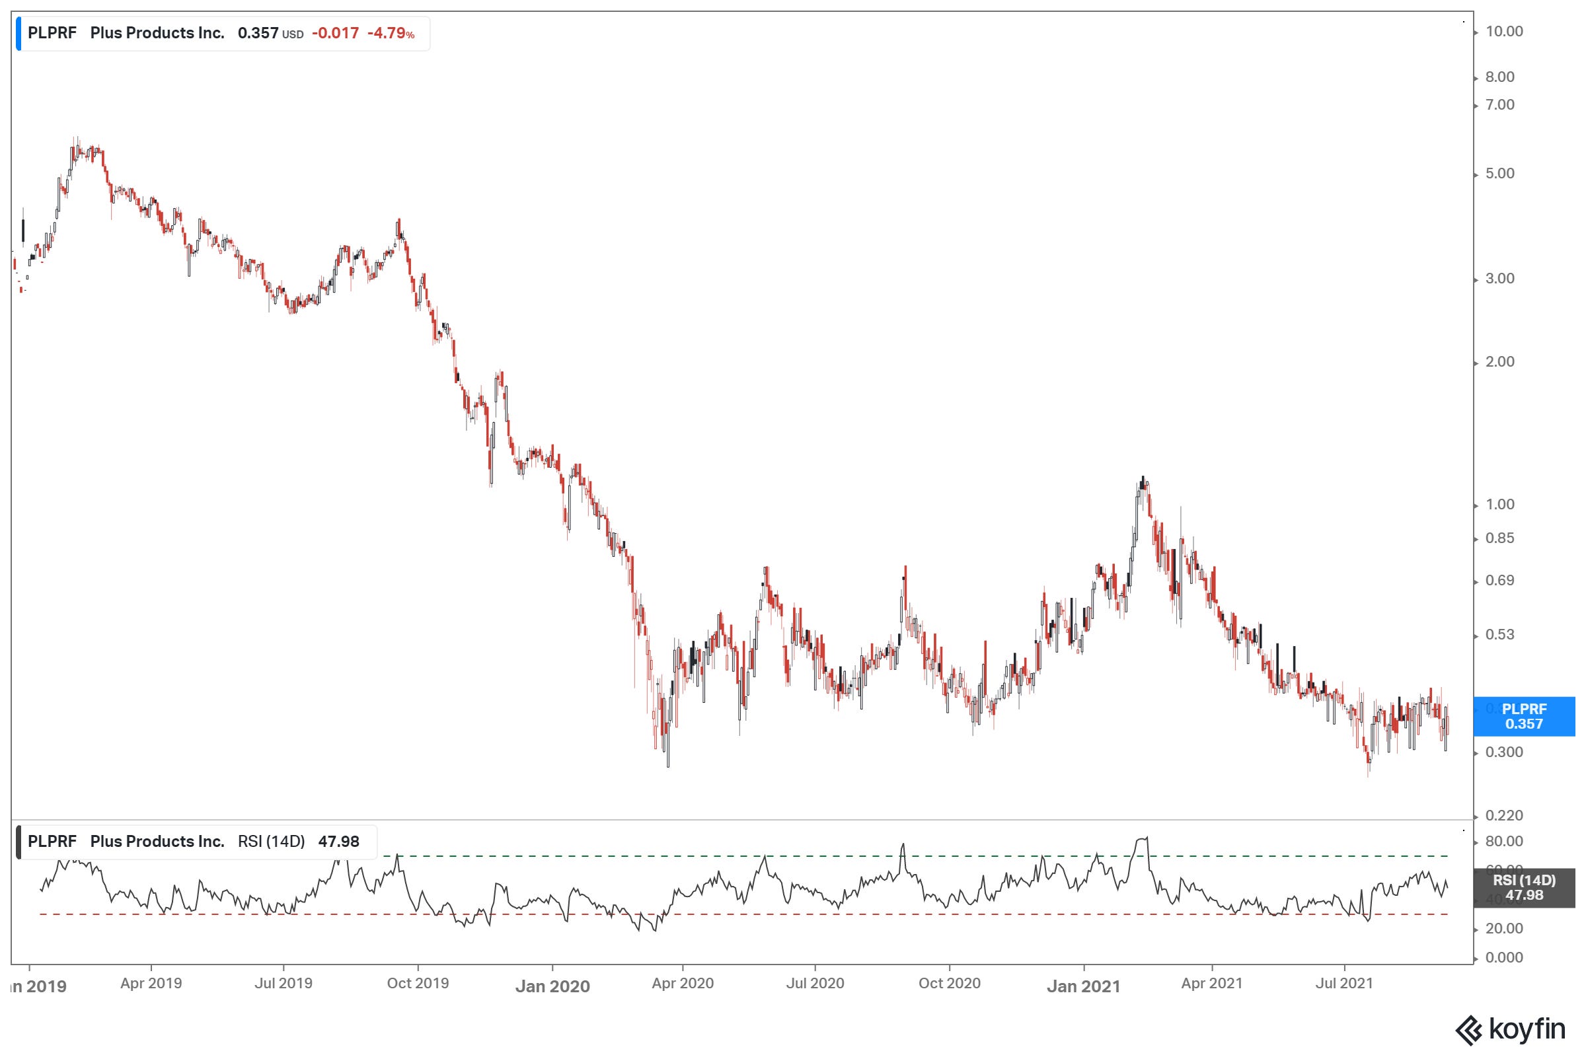Click the dark color bar of RSI legend
Screen dimensions: 1586x1057
point(19,842)
